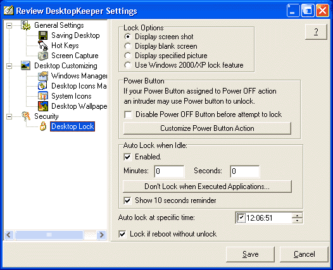The height and width of the screenshot is (270, 333).
Task: Open help with the ? button
Action: tap(316, 32)
